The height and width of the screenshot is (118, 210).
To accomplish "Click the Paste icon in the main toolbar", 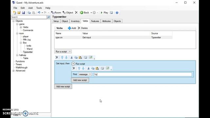I will 33,12.
